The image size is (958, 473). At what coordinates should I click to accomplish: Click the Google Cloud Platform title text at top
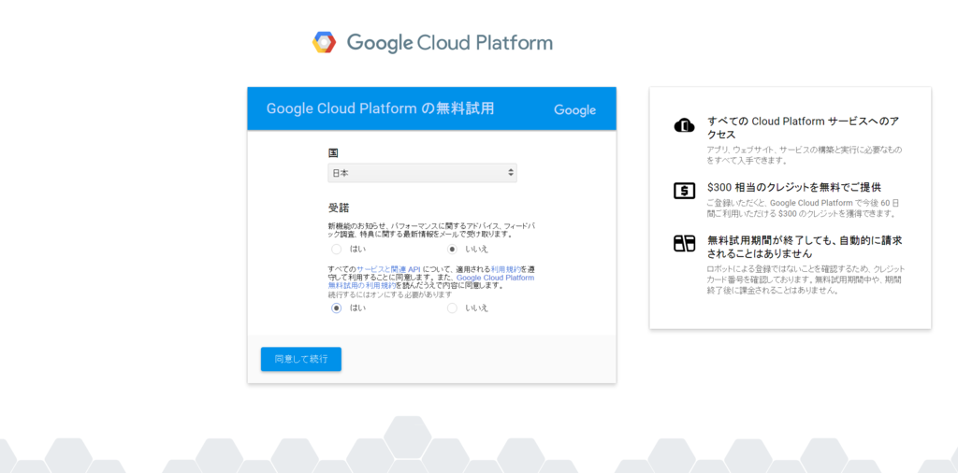point(450,43)
